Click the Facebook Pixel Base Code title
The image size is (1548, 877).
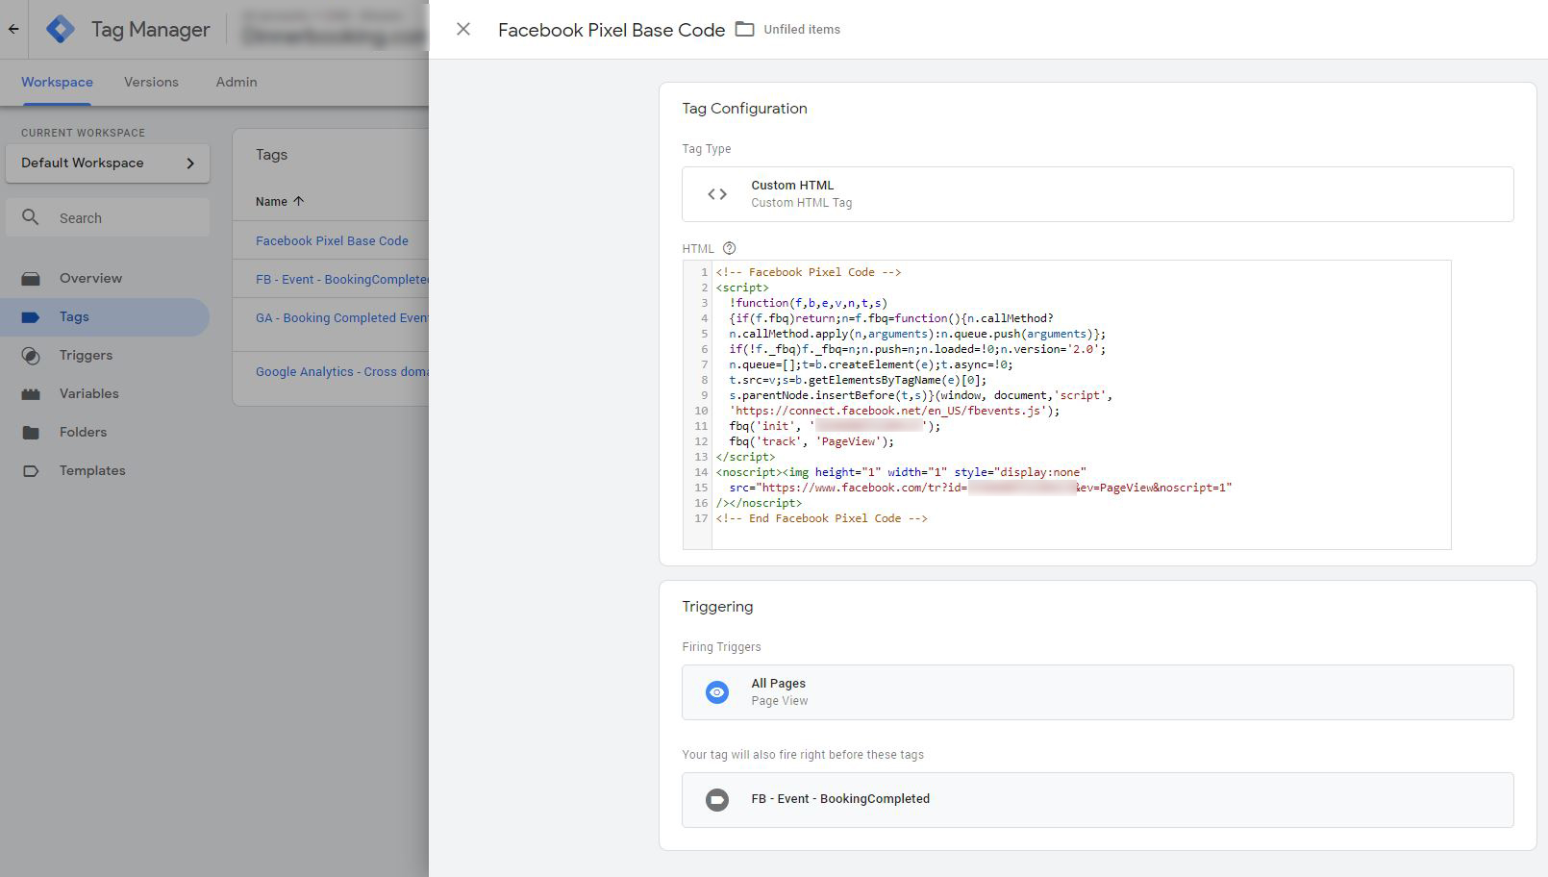click(612, 30)
